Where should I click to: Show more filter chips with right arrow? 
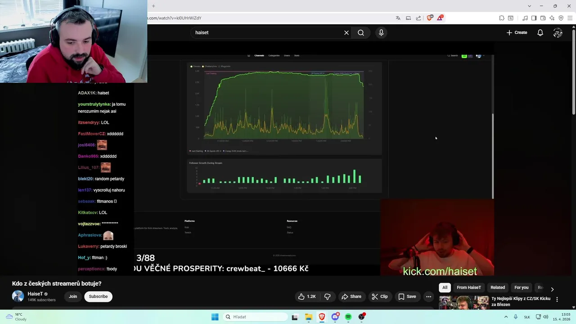[x=552, y=289]
